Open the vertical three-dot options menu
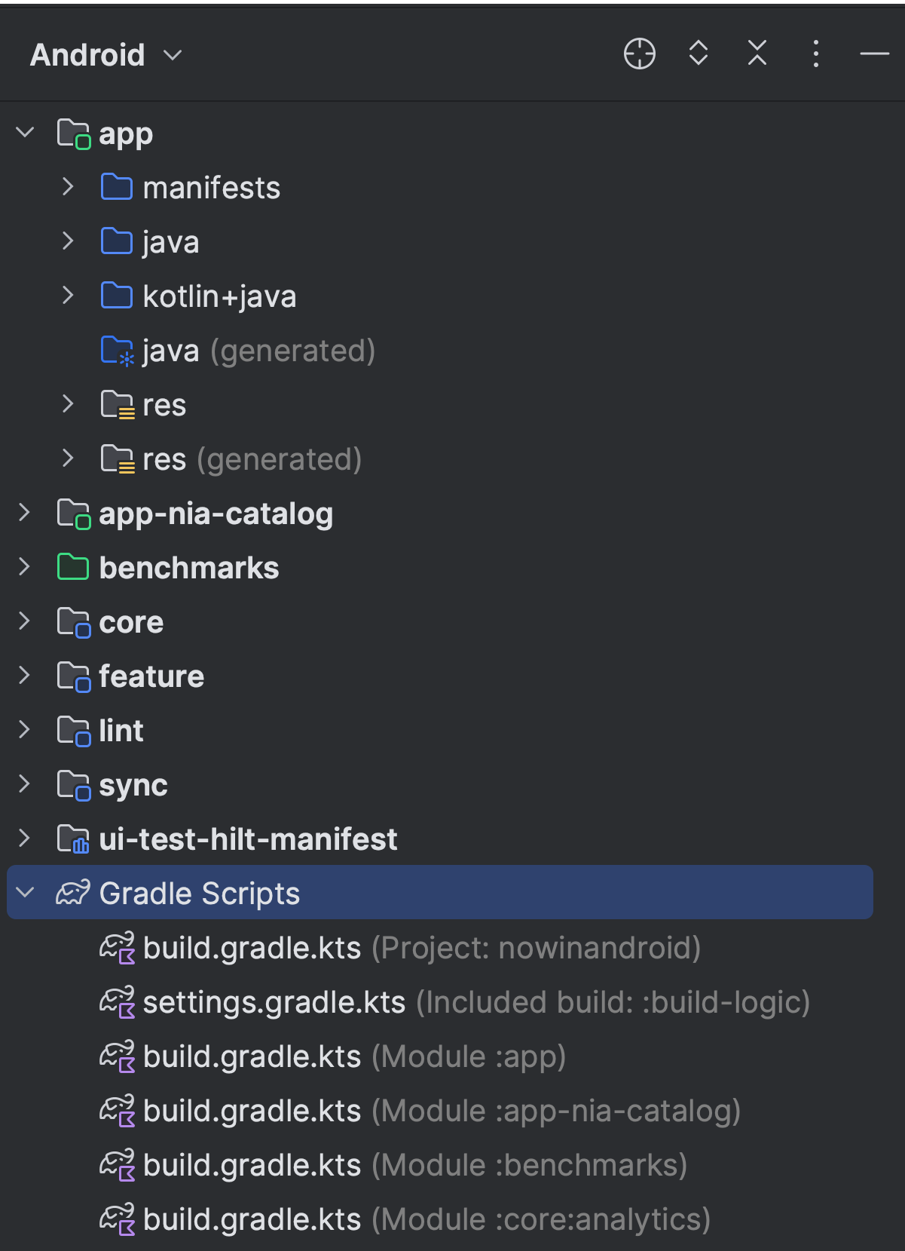 [x=816, y=54]
